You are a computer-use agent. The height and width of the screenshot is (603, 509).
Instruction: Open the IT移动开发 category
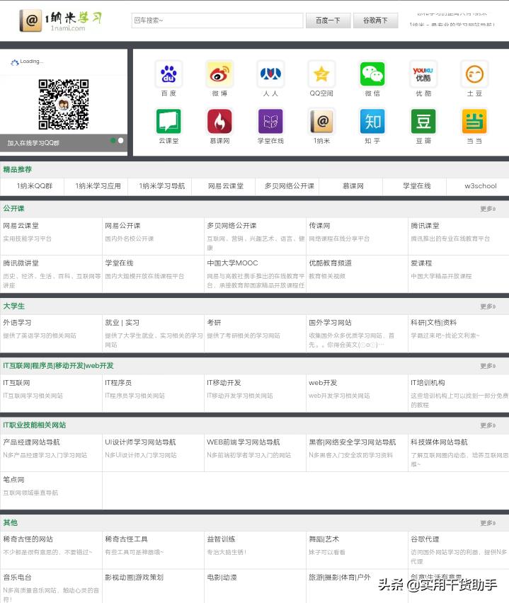point(224,383)
